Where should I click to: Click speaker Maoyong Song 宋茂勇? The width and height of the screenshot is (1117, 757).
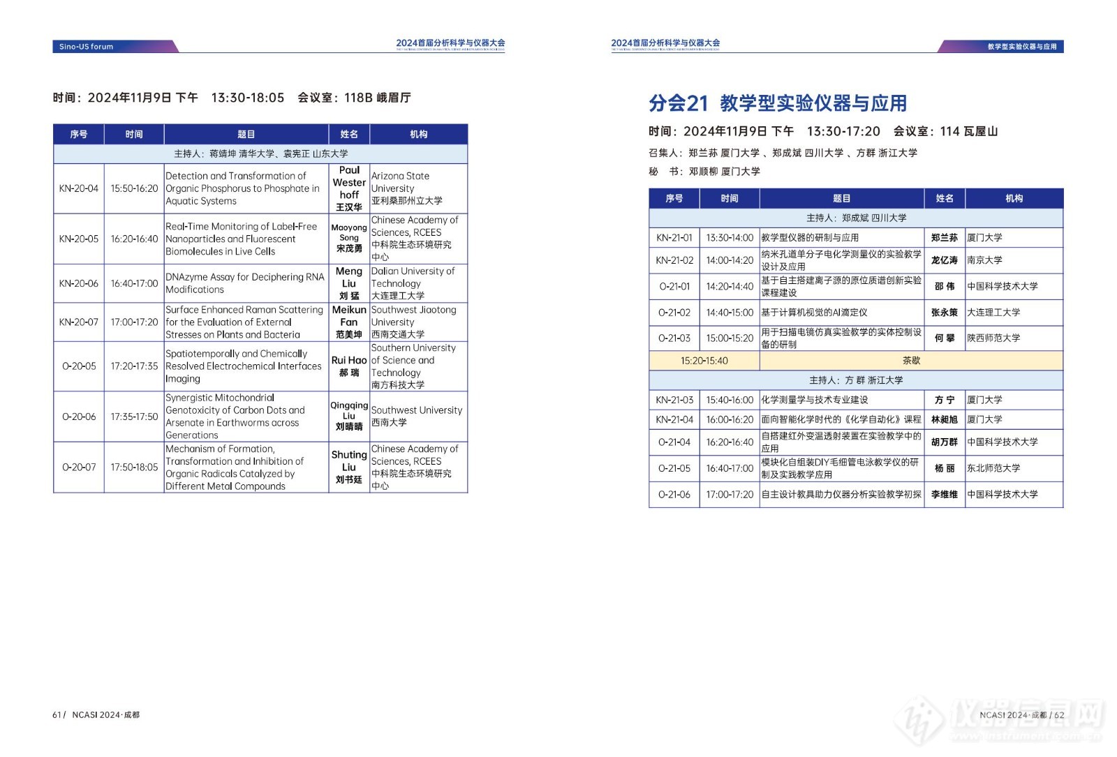349,238
